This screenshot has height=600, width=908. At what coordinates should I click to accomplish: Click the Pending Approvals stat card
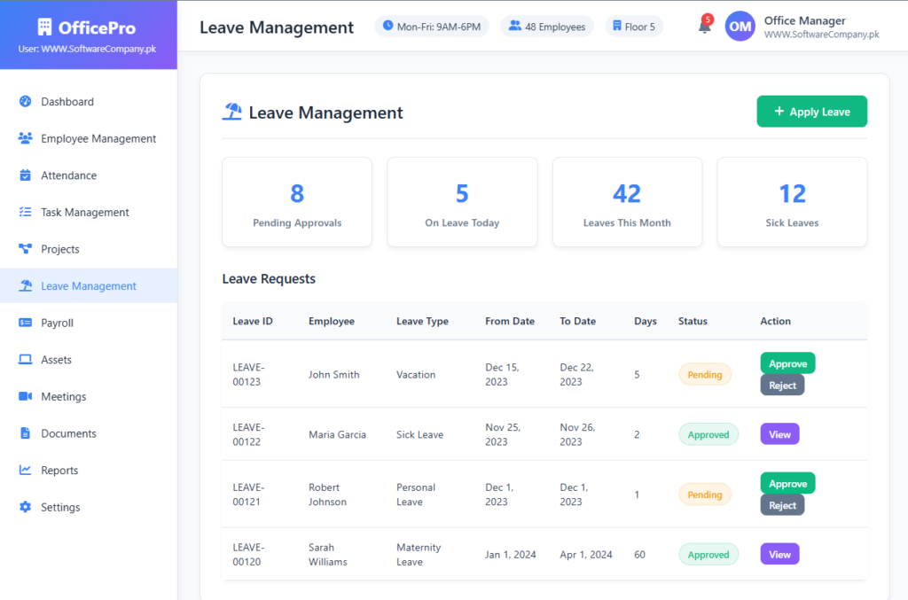coord(297,202)
